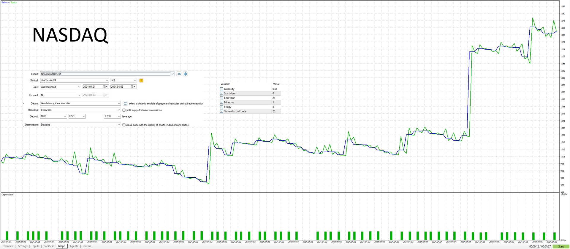Viewport: 570px width, 249px height.
Task: Click the green Start button
Action: click(x=561, y=246)
